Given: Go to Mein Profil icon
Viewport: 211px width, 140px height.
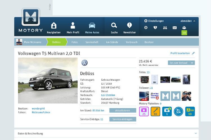Looking at the screenshot, I should pyautogui.click(x=73, y=25).
